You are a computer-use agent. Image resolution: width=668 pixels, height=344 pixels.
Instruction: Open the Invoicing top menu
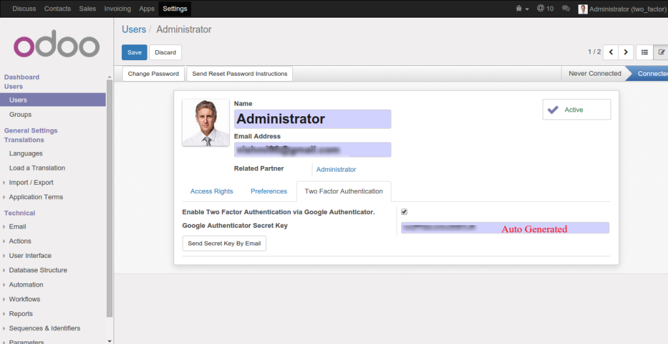(117, 8)
